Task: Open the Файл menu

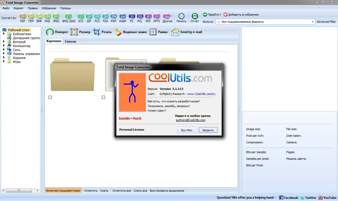Action: click(x=6, y=8)
